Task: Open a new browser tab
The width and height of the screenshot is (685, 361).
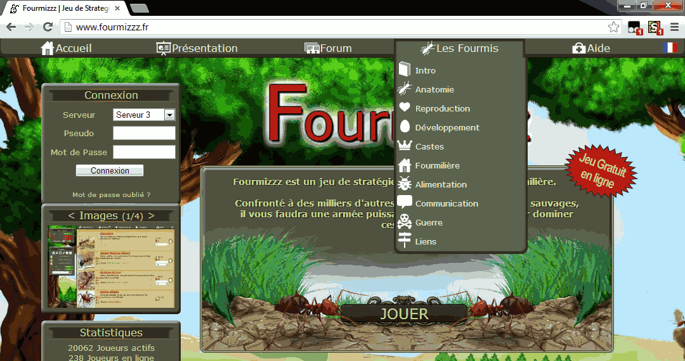Action: (140, 8)
